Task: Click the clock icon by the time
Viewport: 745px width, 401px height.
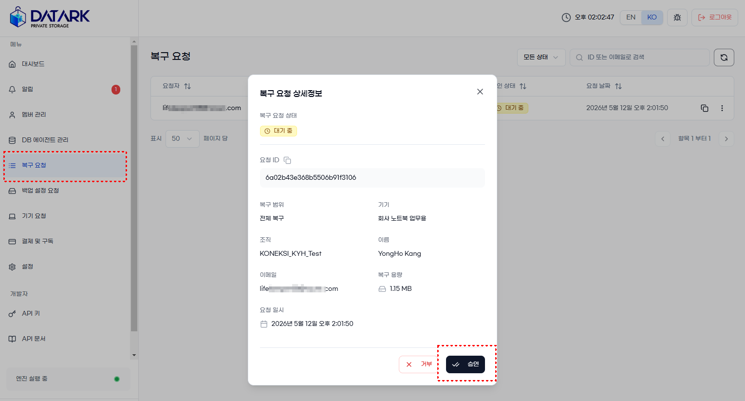Action: [x=566, y=18]
